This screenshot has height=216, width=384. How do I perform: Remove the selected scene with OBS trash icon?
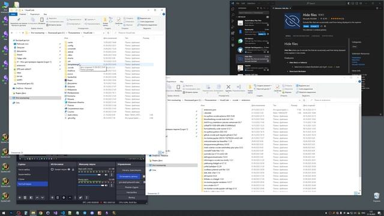pos(25,197)
